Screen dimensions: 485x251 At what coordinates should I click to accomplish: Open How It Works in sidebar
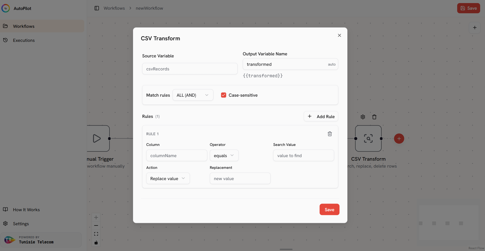click(42, 210)
